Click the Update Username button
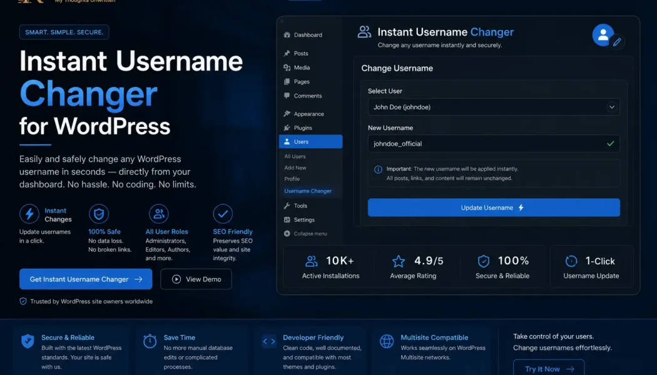The width and height of the screenshot is (657, 375). tap(494, 207)
